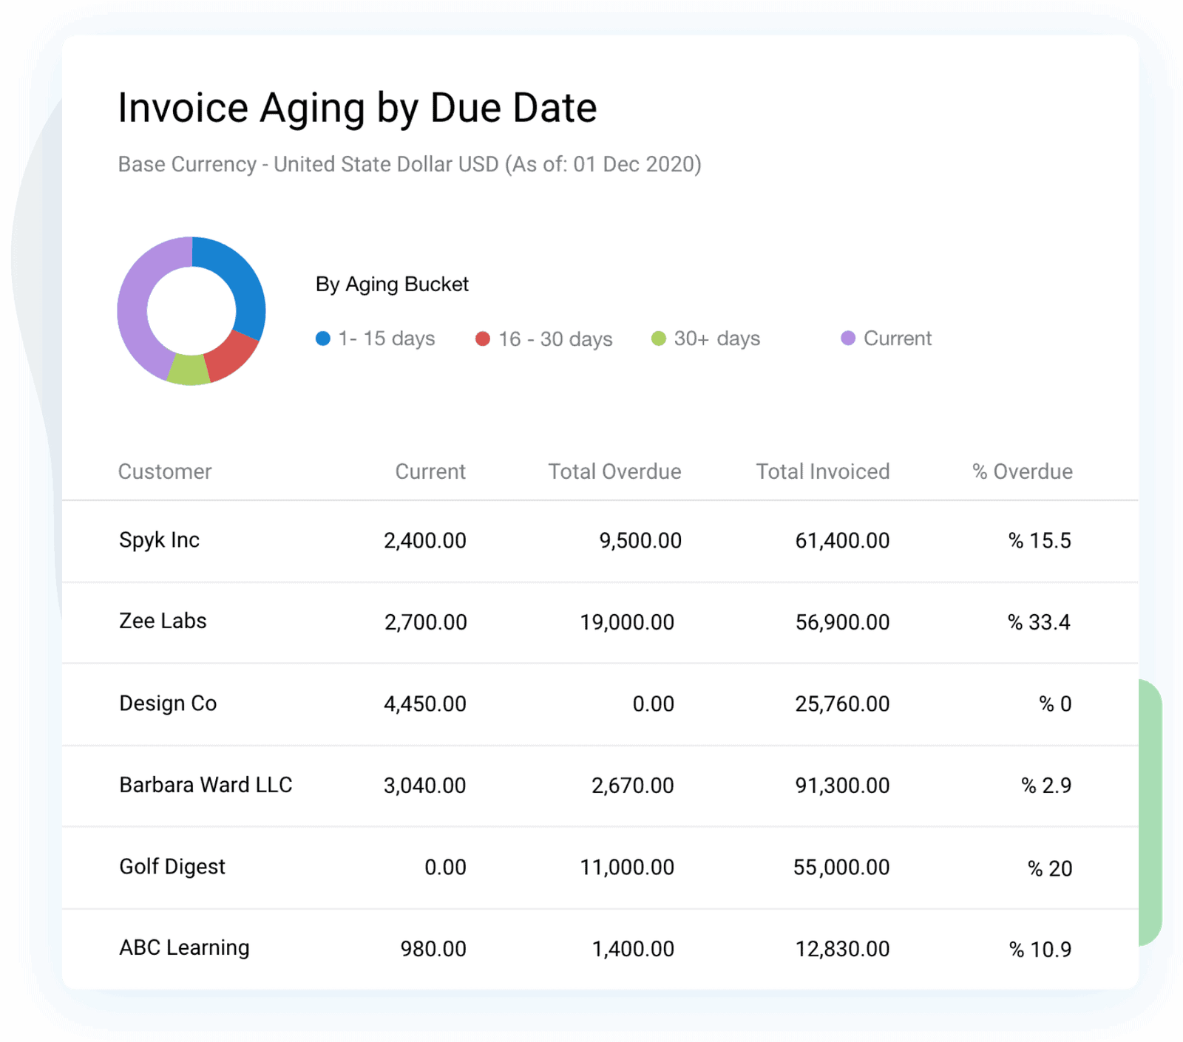Open the Golf Digest customer row

pyautogui.click(x=172, y=866)
